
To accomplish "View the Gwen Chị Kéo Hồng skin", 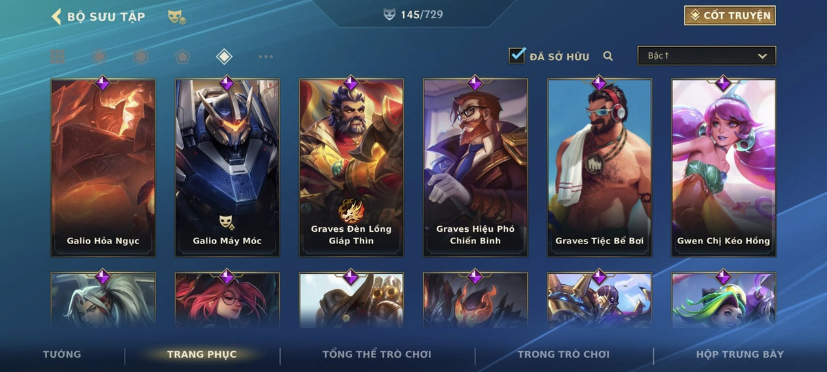I will click(x=724, y=168).
